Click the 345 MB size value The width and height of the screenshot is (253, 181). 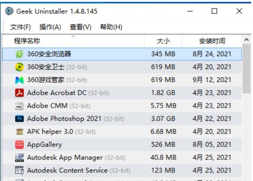(163, 54)
